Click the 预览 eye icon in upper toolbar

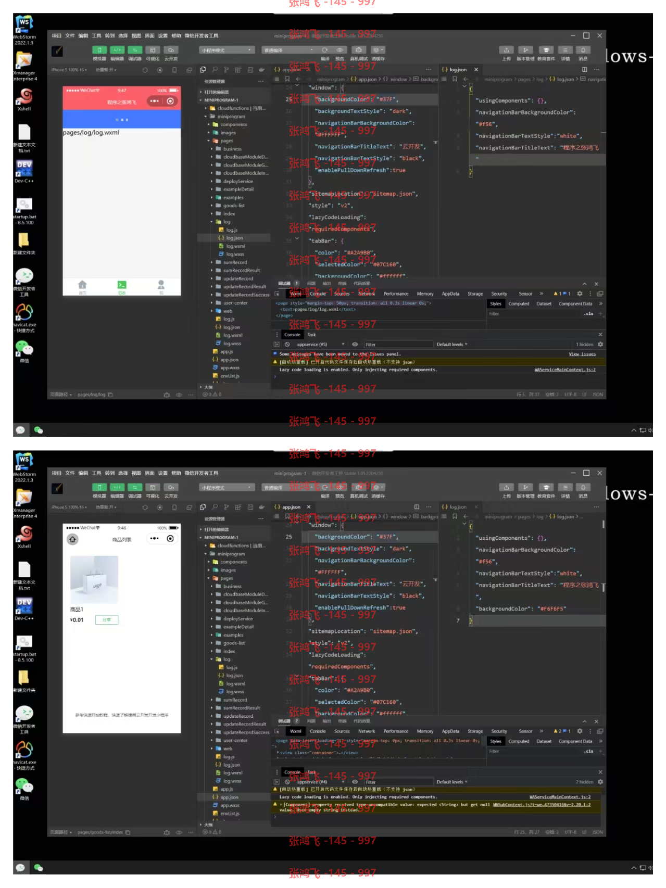click(x=340, y=50)
